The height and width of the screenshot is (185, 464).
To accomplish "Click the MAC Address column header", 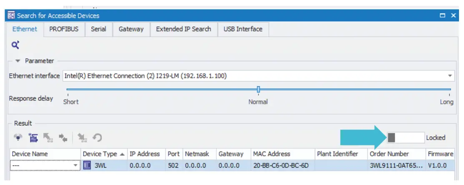I will pyautogui.click(x=283, y=154).
